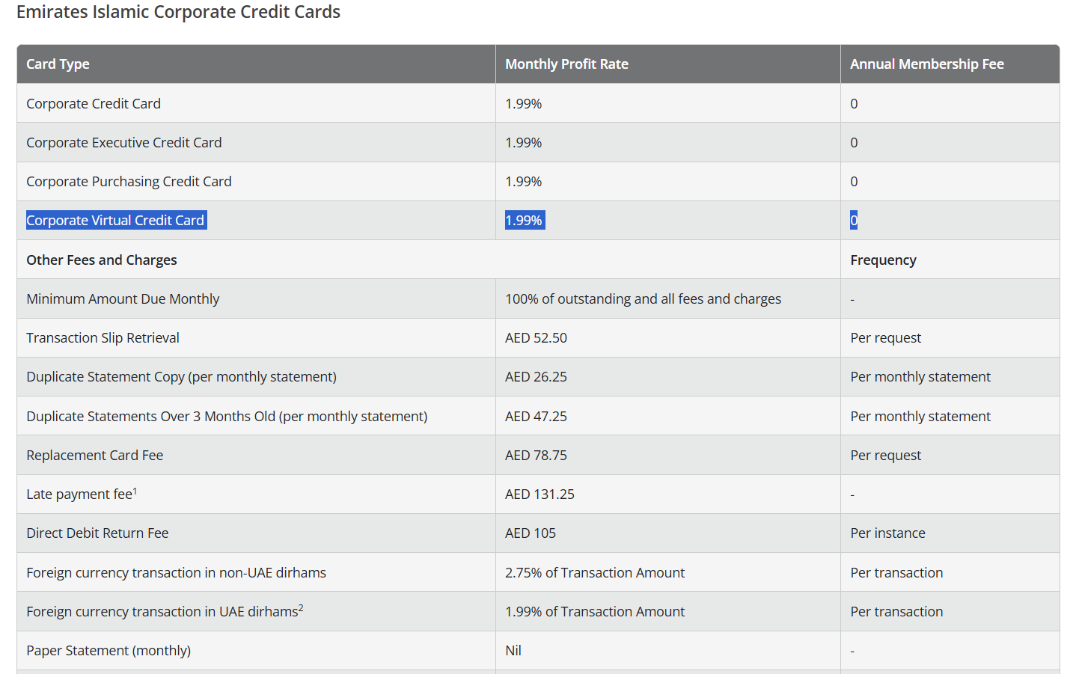Click the 'AED 52.50' amount

[x=536, y=338]
